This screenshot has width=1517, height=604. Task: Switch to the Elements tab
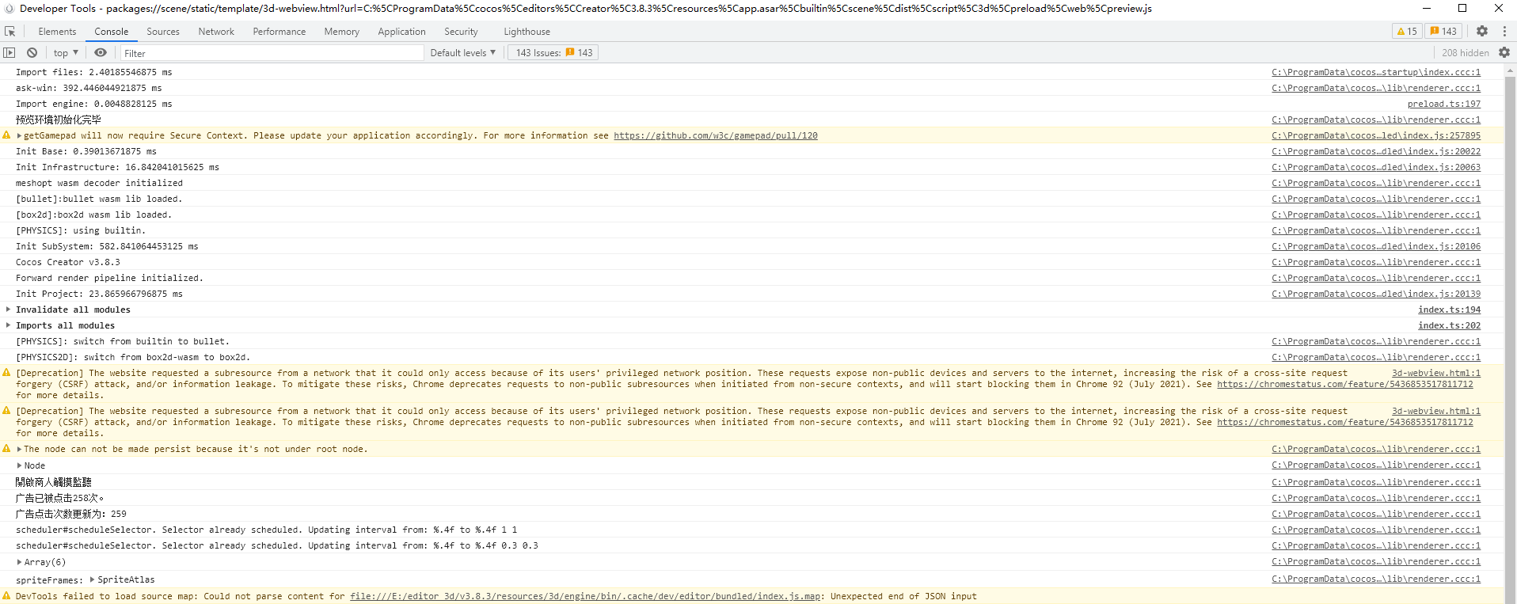(57, 32)
